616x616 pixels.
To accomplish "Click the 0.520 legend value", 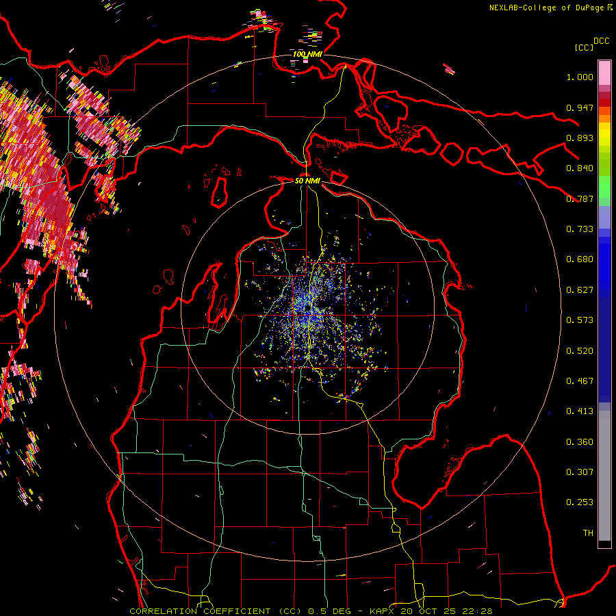I will pyautogui.click(x=580, y=351).
